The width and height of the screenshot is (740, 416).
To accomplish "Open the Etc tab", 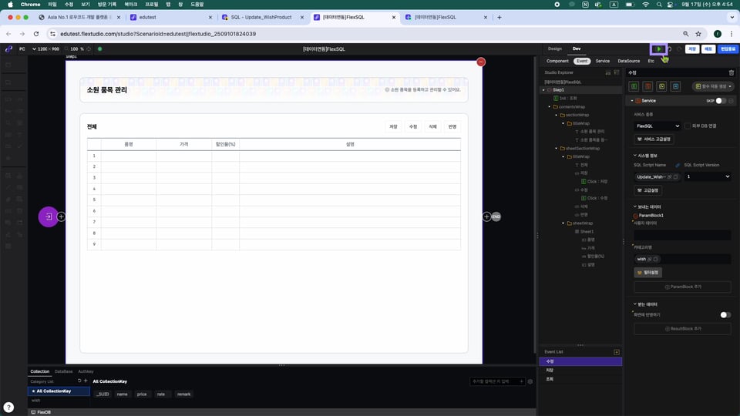I will pos(651,61).
